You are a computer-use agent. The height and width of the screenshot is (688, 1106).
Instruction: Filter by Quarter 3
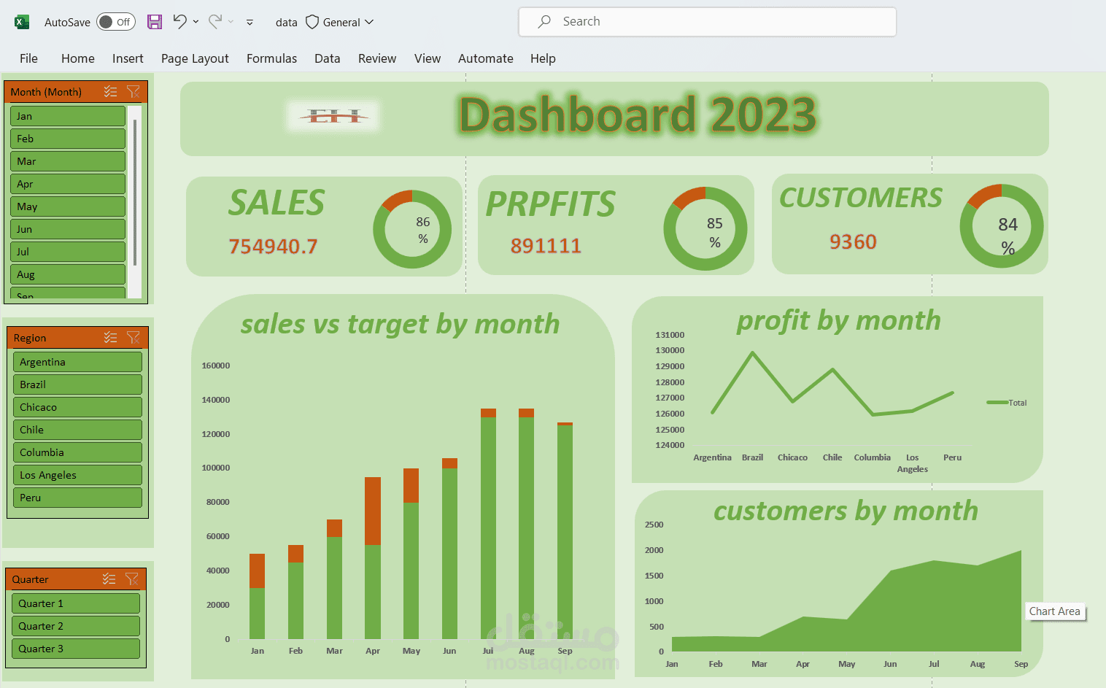click(76, 649)
